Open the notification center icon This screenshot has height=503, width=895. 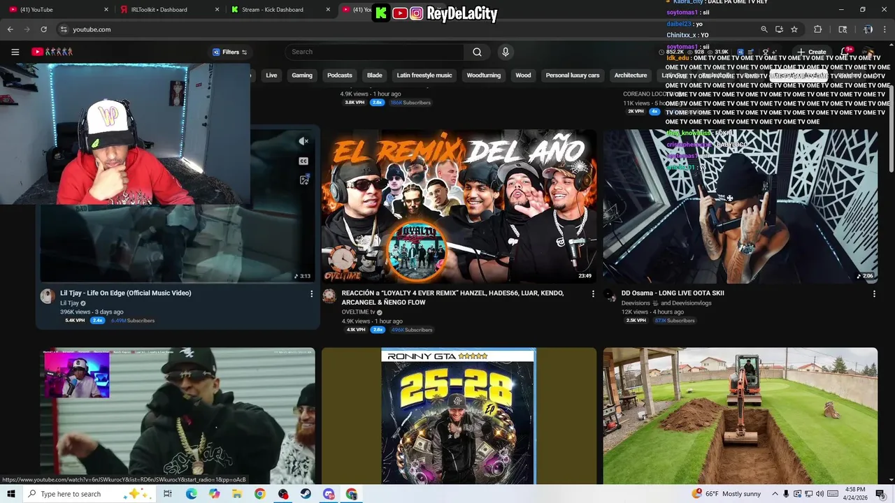point(880,494)
